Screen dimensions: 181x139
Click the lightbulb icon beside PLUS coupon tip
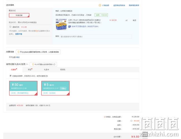[x=33, y=64]
